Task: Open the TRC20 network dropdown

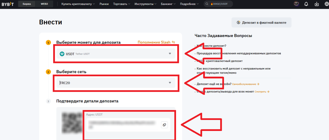Action: click(x=116, y=83)
